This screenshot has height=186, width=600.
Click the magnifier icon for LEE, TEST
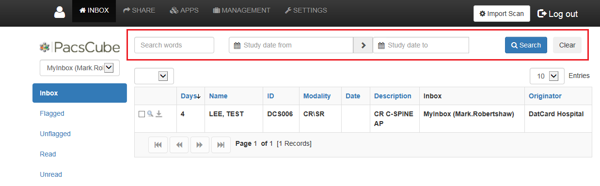(150, 114)
